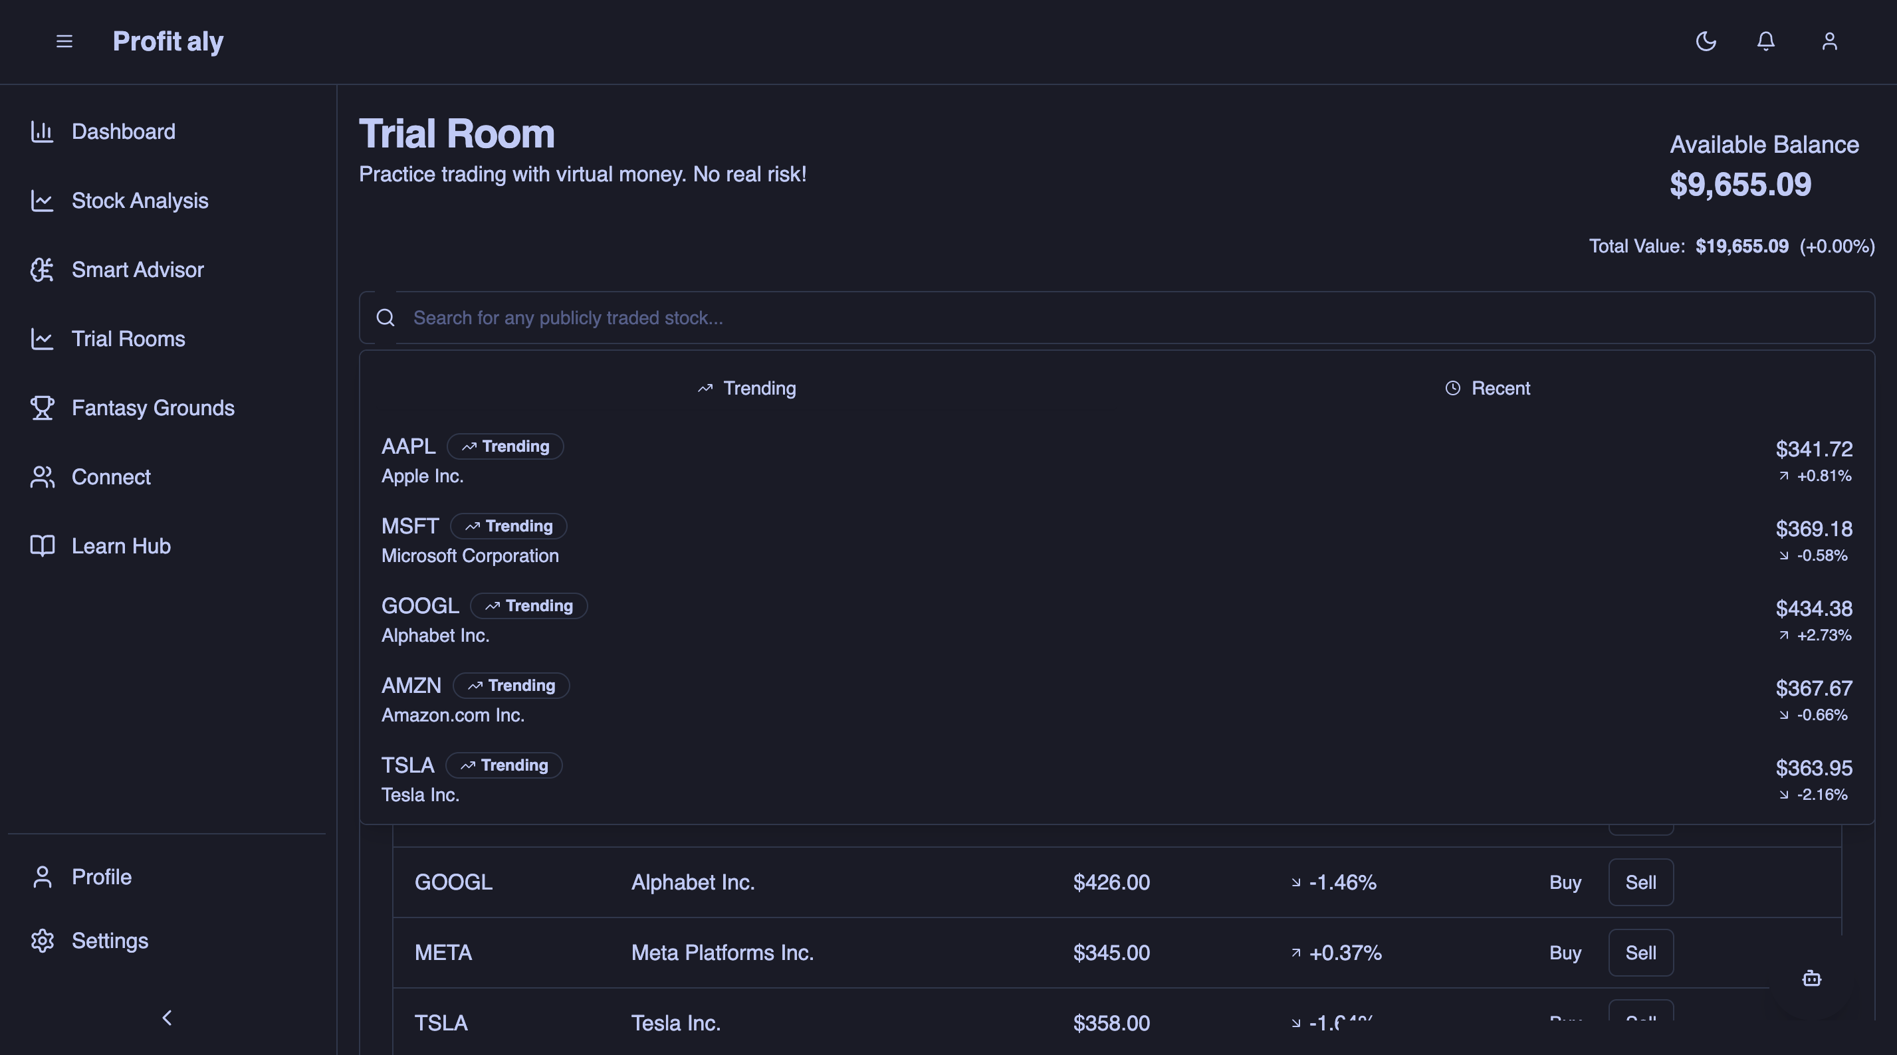Image resolution: width=1897 pixels, height=1055 pixels.
Task: Click the Profit aly logo title
Action: pos(168,41)
